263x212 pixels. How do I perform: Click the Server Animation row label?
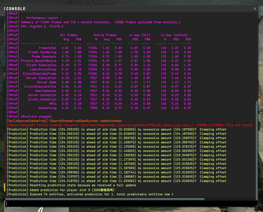(x=42, y=95)
